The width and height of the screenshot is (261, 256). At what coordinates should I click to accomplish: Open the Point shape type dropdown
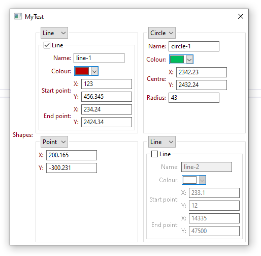[54, 141]
